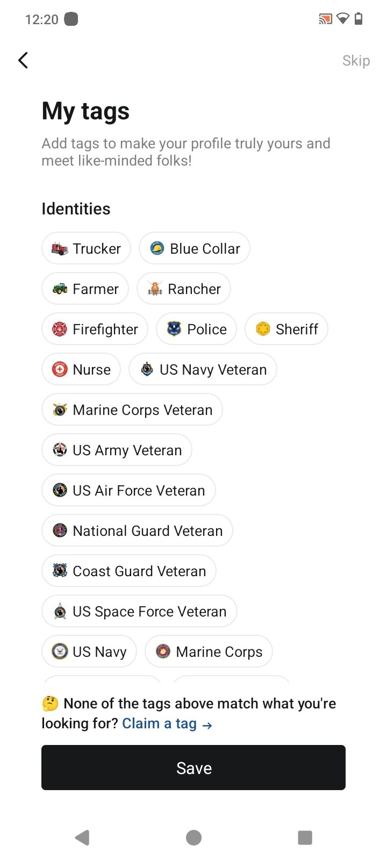Select the US Army Veteran tag
This screenshot has width=387, height=860.
(117, 450)
